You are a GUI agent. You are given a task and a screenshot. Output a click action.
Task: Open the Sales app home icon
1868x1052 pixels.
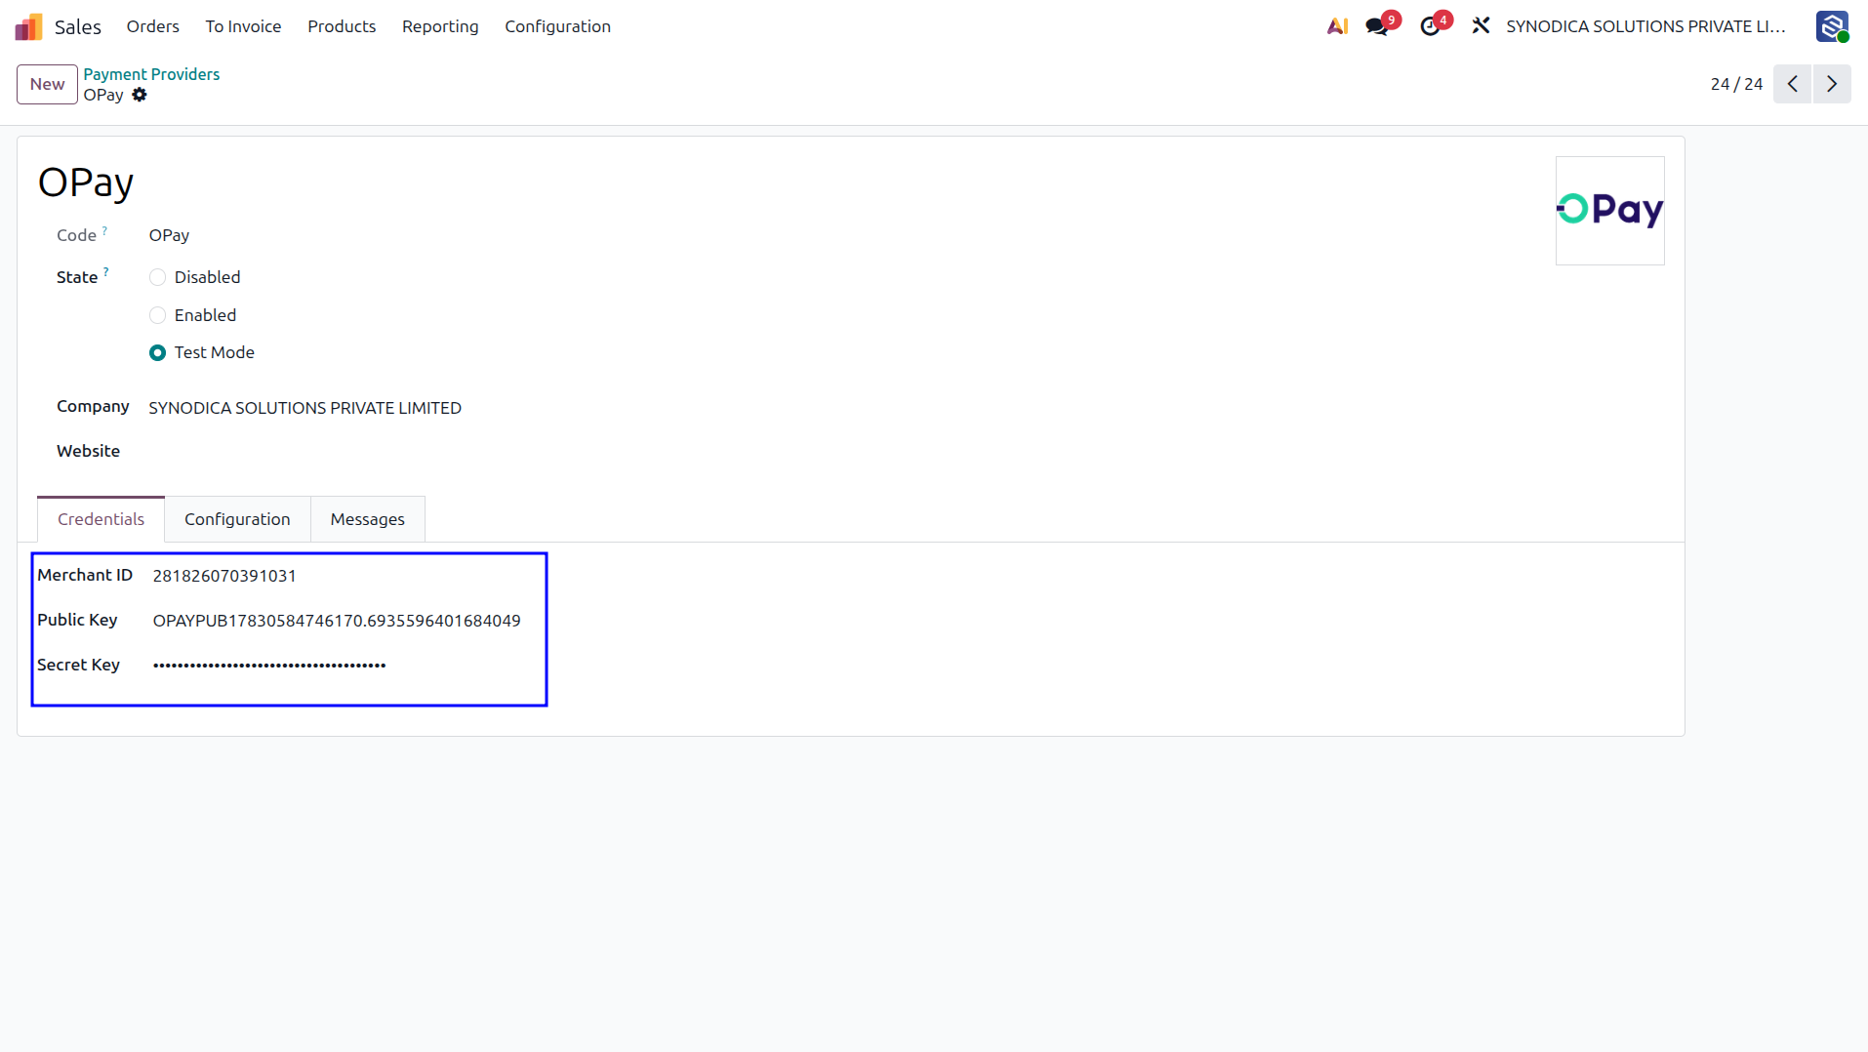pyautogui.click(x=28, y=26)
